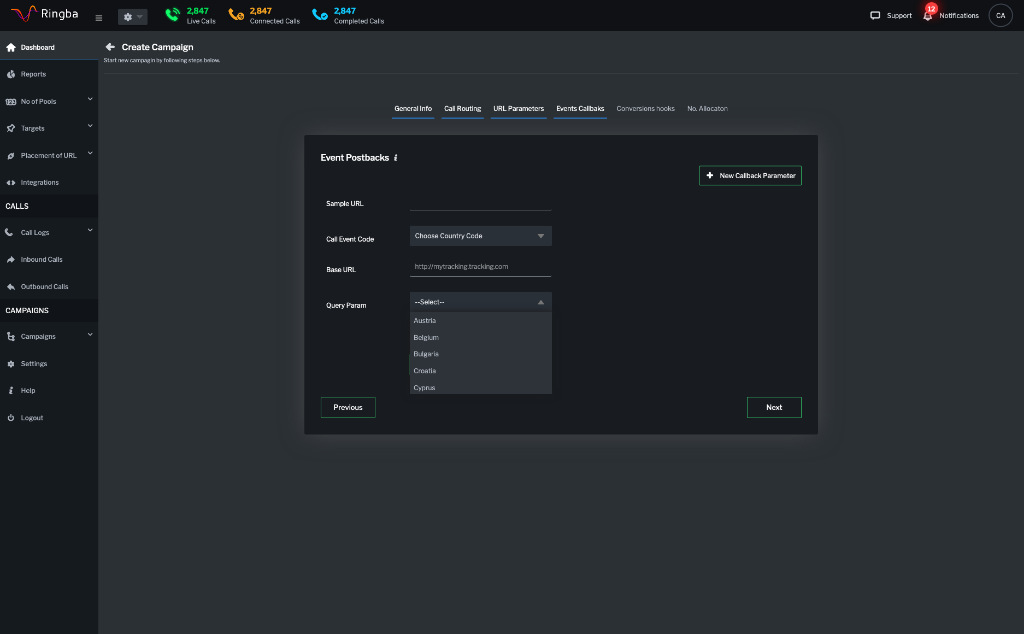1024x634 pixels.
Task: Open the gear settings dropdown in header
Action: 132,17
